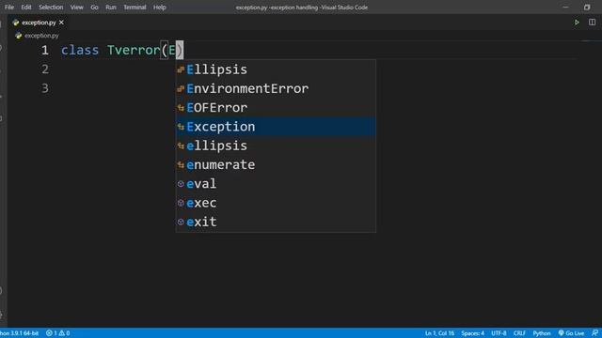
Task: Split the editor to the right
Action: (x=593, y=23)
